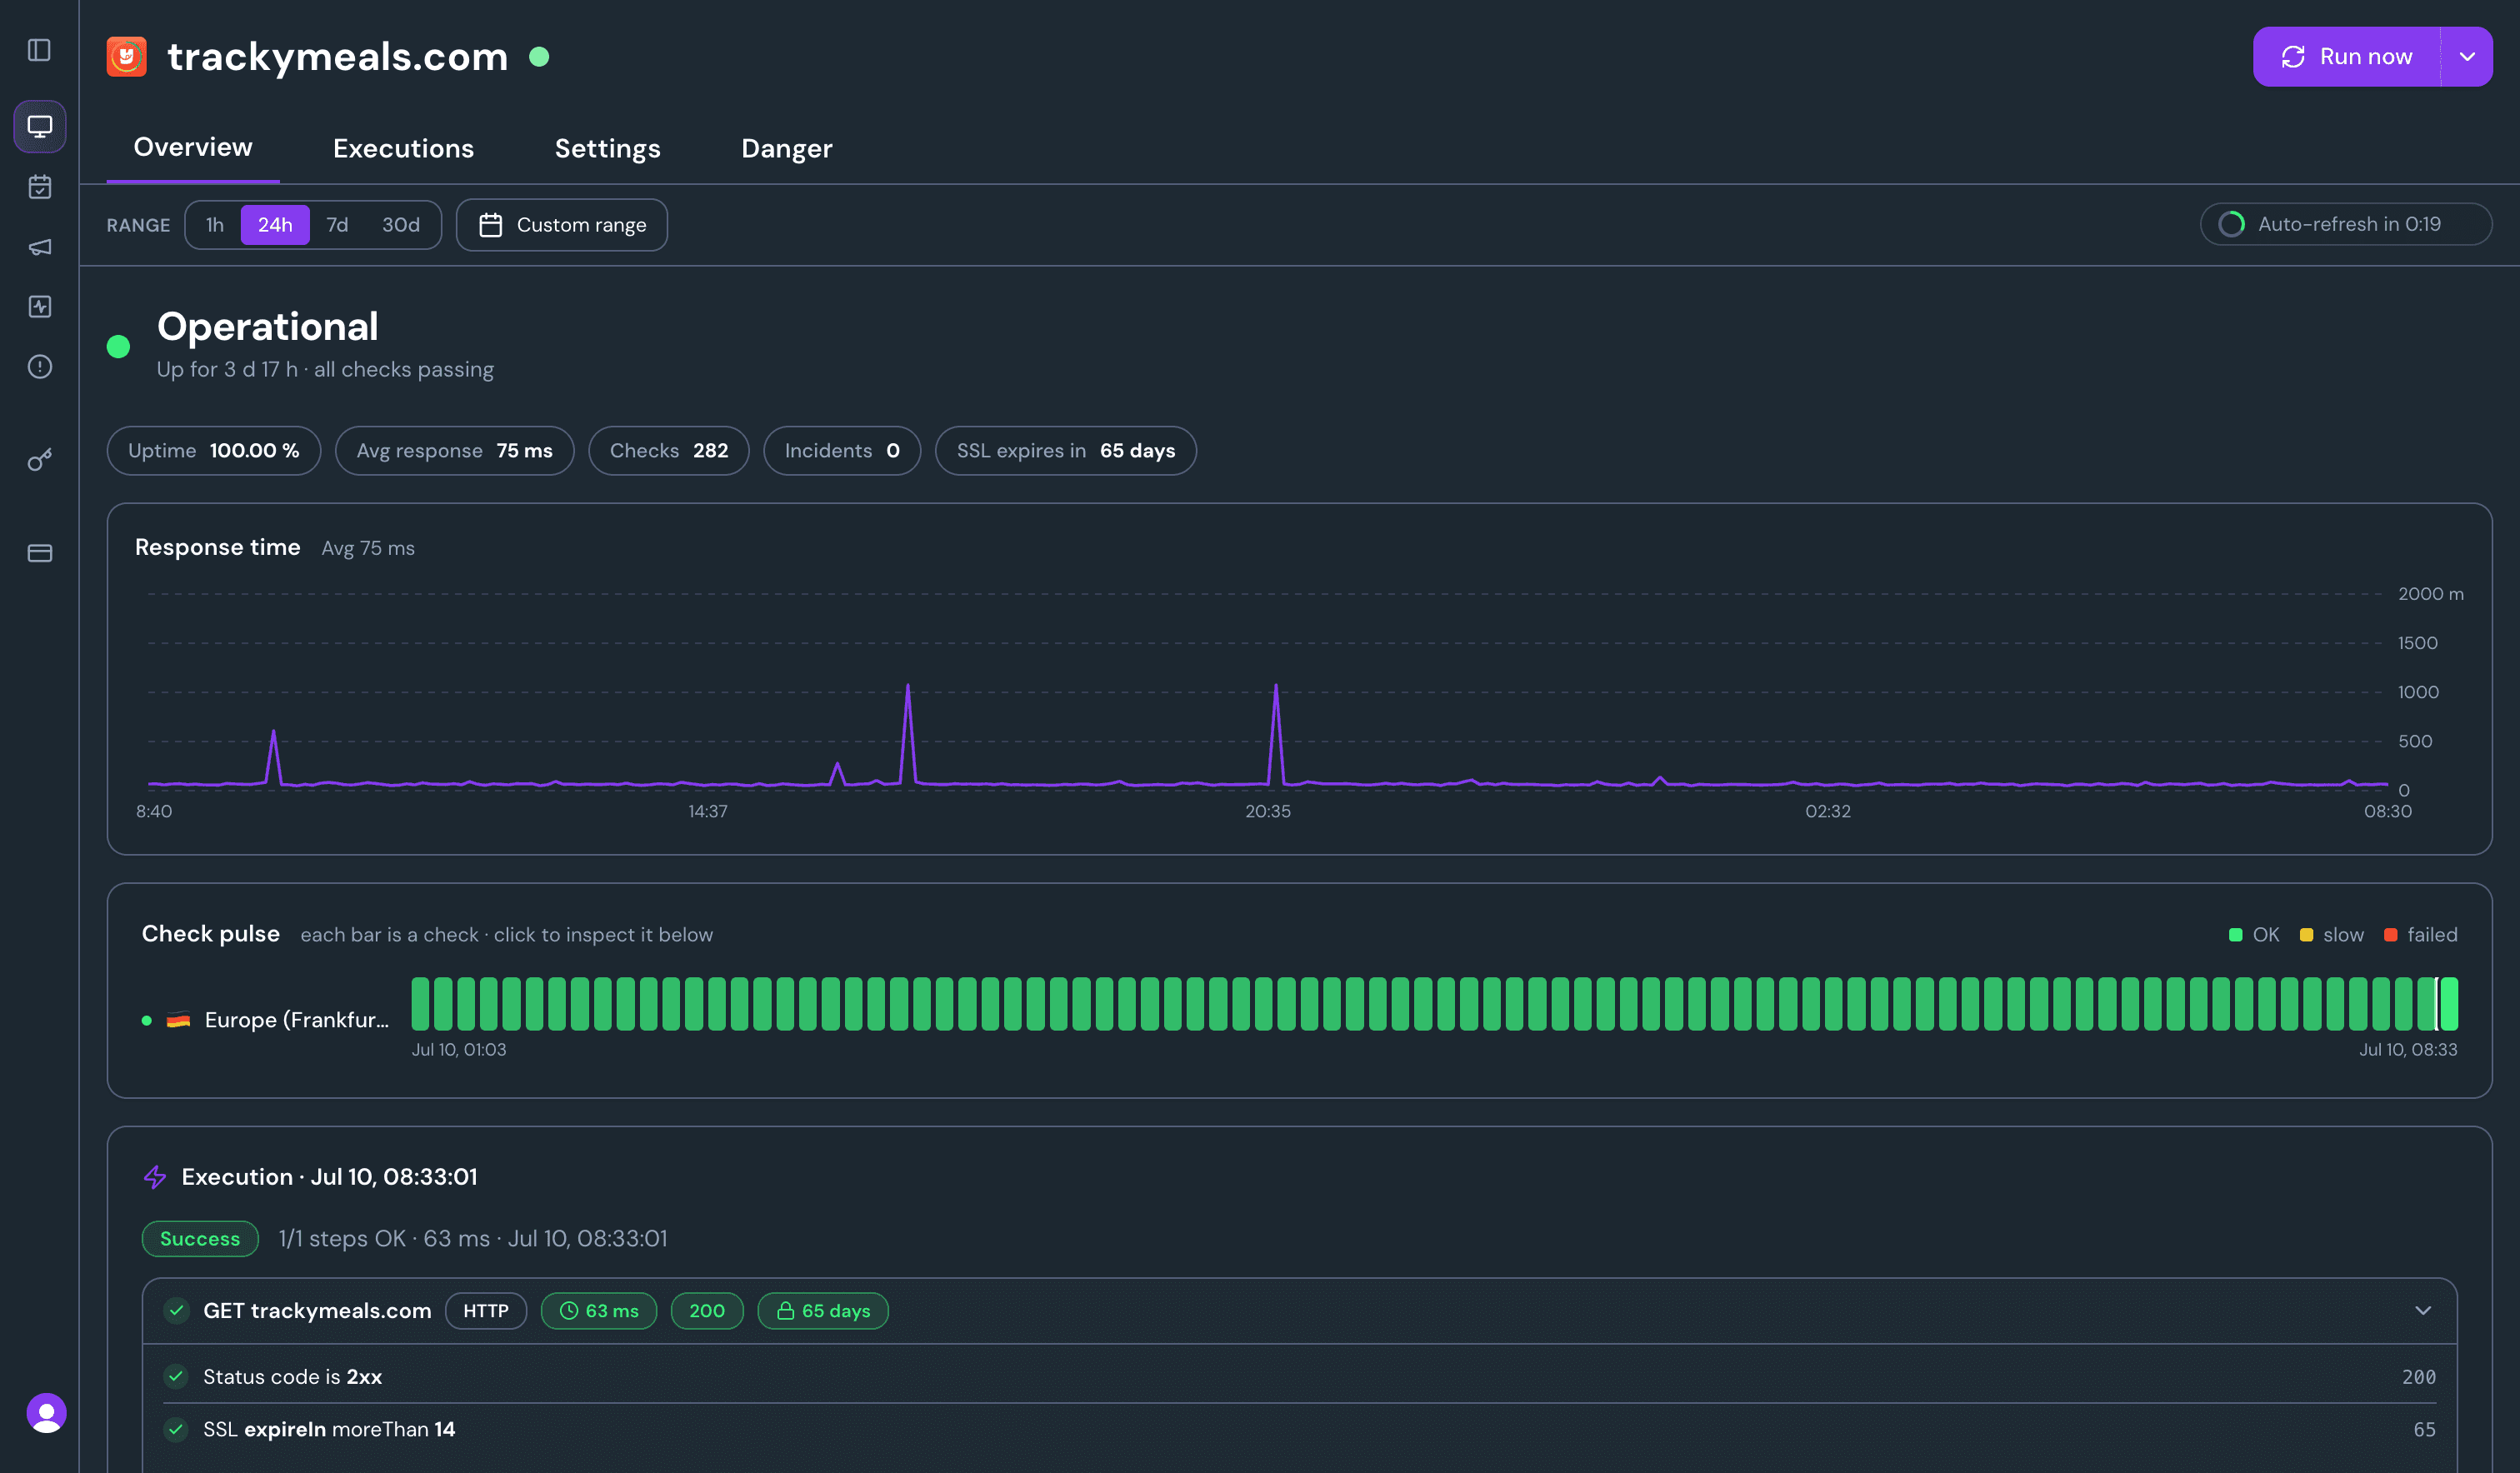Select the 7d range option
The width and height of the screenshot is (2520, 1473).
[338, 225]
